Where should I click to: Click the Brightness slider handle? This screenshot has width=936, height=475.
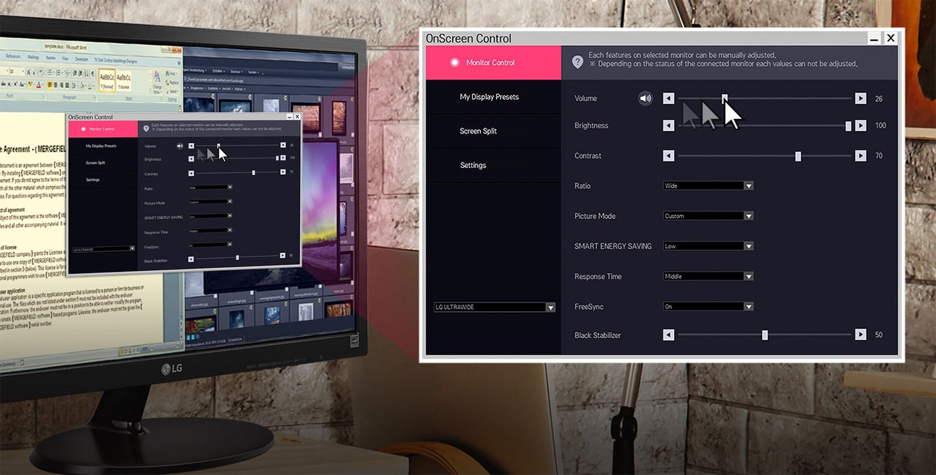848,126
